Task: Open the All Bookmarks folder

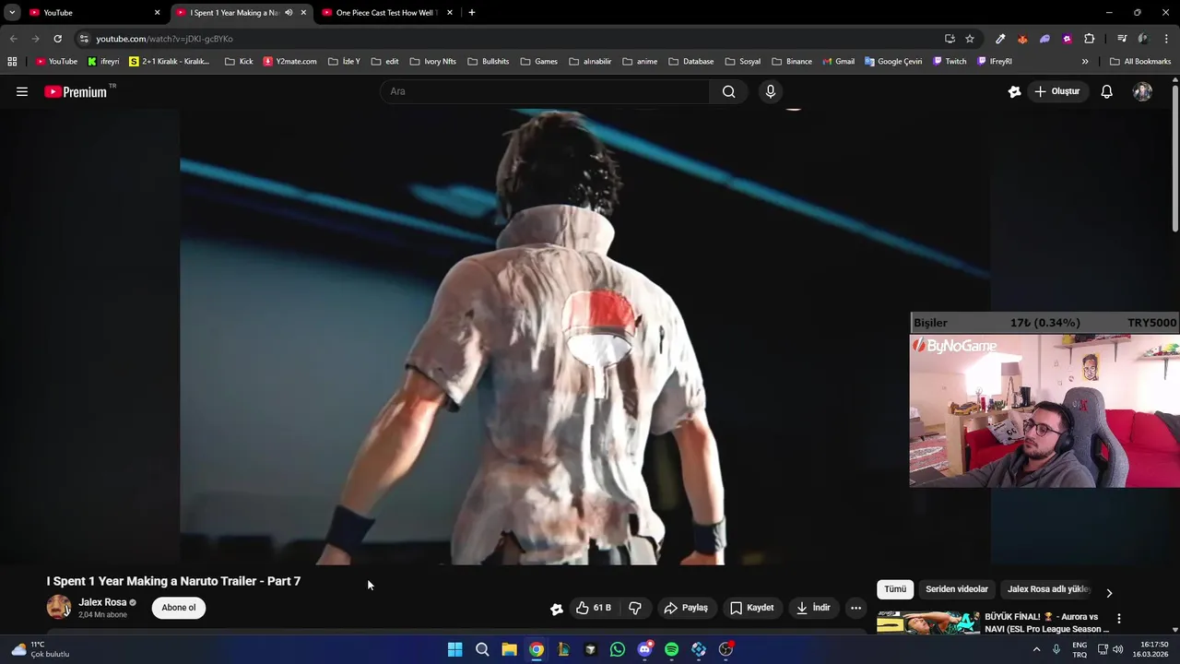Action: (1140, 62)
